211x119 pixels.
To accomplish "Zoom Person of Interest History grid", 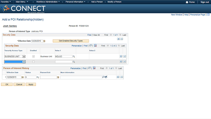I will click(x=89, y=68).
